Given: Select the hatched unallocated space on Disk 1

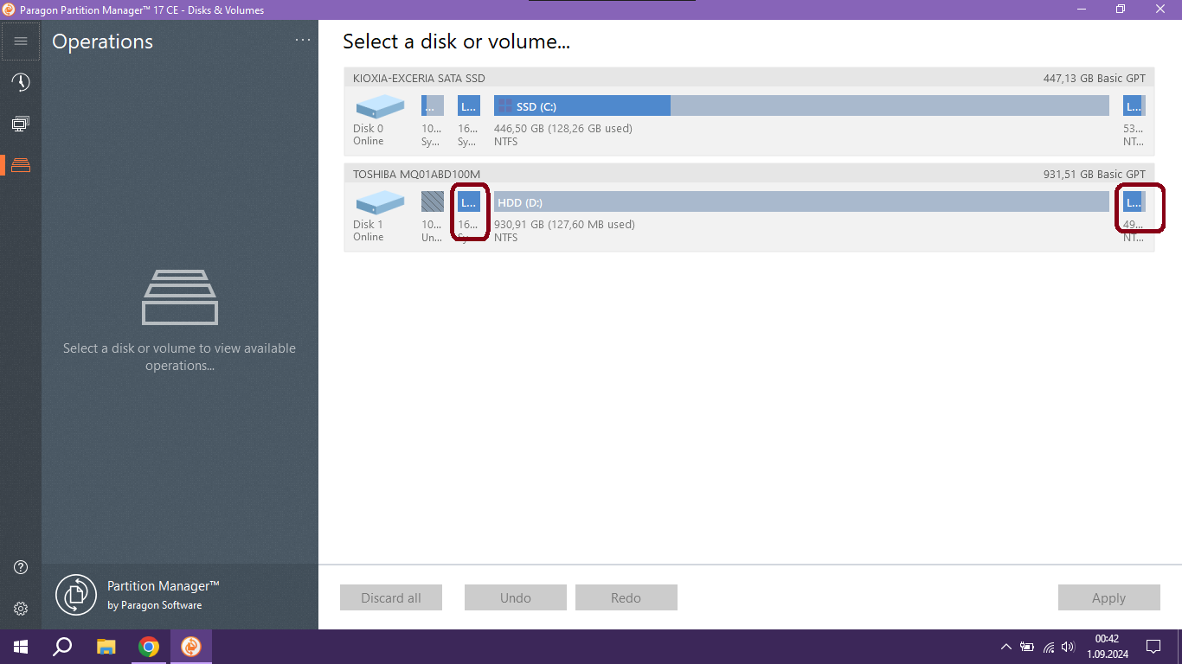Looking at the screenshot, I should [x=433, y=201].
